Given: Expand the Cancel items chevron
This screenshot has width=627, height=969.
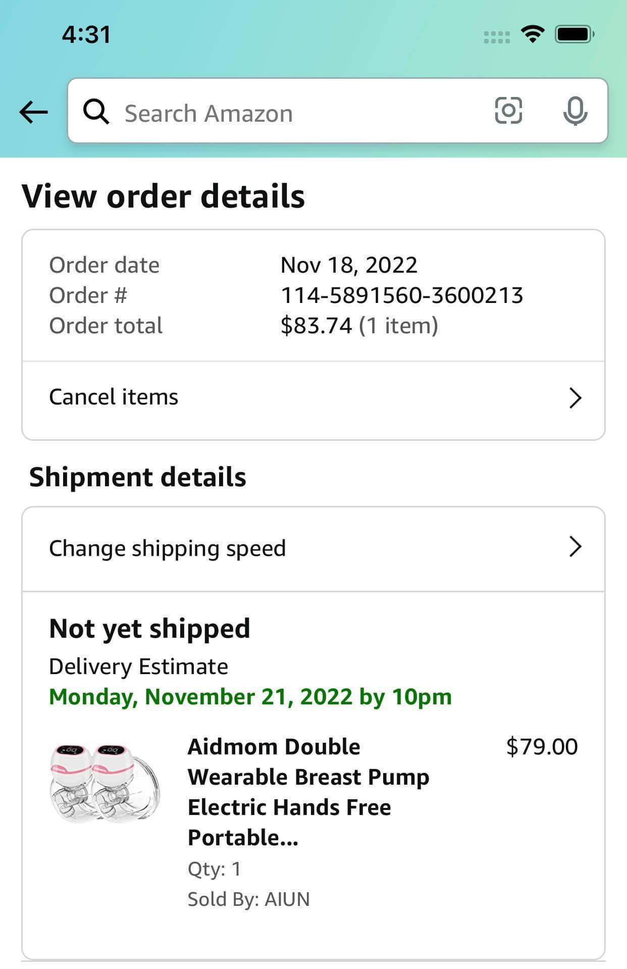Looking at the screenshot, I should pos(575,398).
